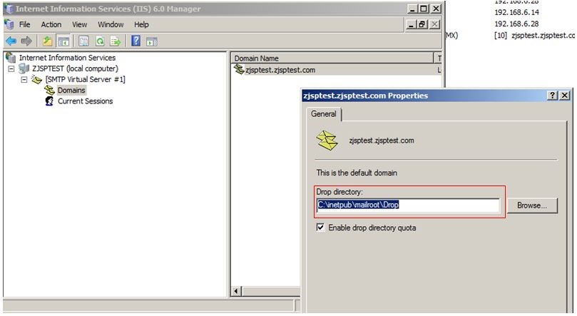Select the Internet Information Services root label
This screenshot has width=577, height=316.
click(x=67, y=58)
